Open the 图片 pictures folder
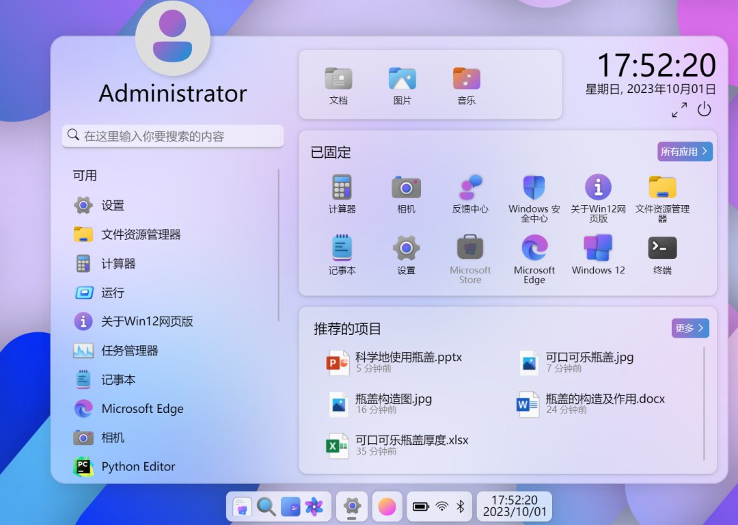This screenshot has height=525, width=738. tap(402, 85)
